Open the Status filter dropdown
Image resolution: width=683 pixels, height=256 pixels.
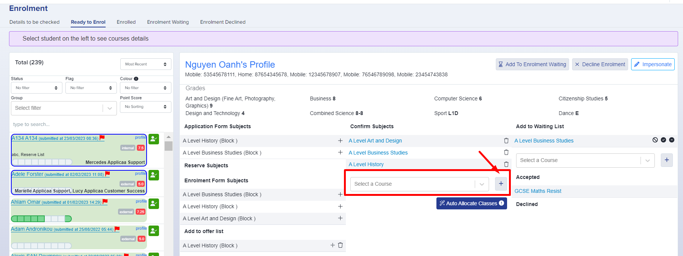36,88
